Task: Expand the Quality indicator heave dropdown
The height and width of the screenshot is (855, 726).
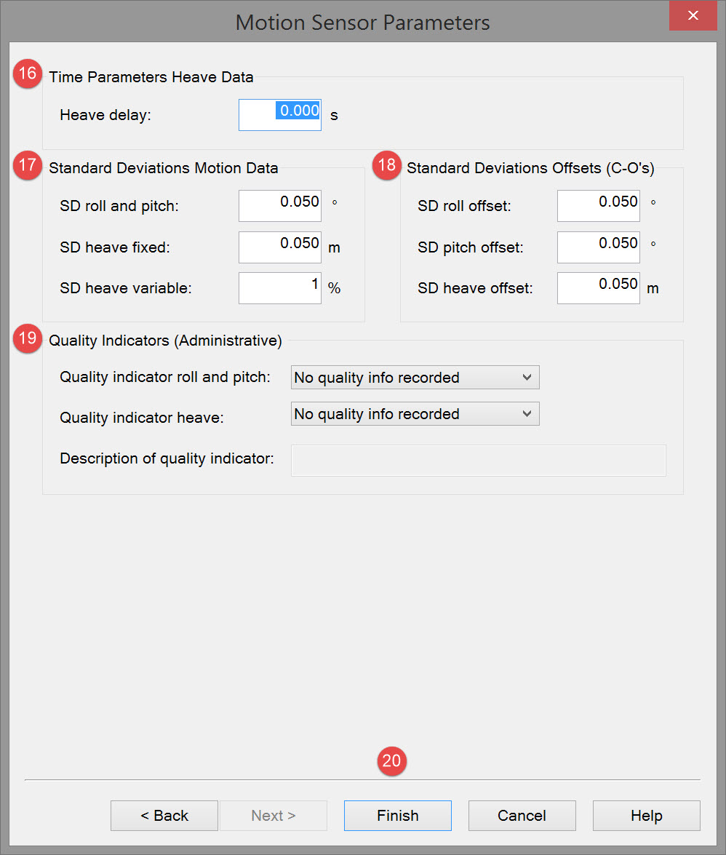Action: pos(415,414)
